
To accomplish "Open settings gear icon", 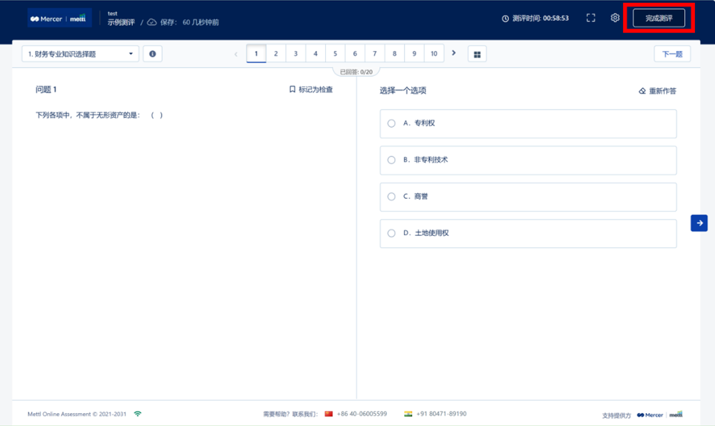I will pos(615,18).
